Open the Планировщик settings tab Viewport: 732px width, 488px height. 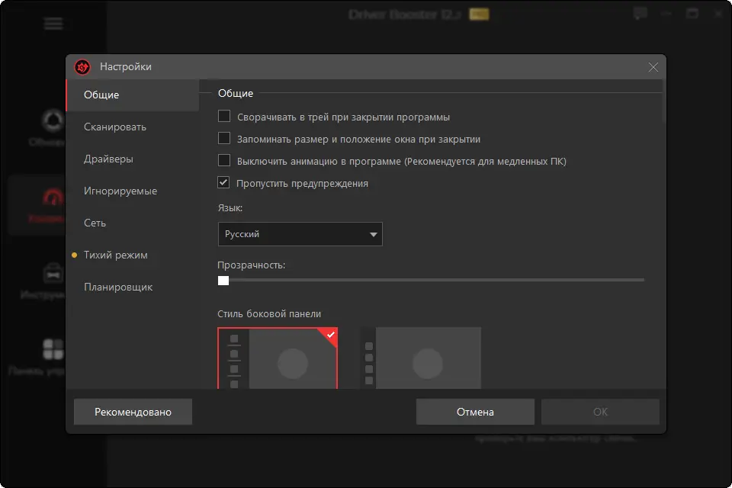133,287
